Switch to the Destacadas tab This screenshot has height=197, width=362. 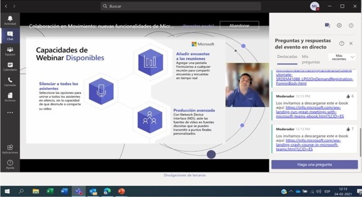point(287,57)
